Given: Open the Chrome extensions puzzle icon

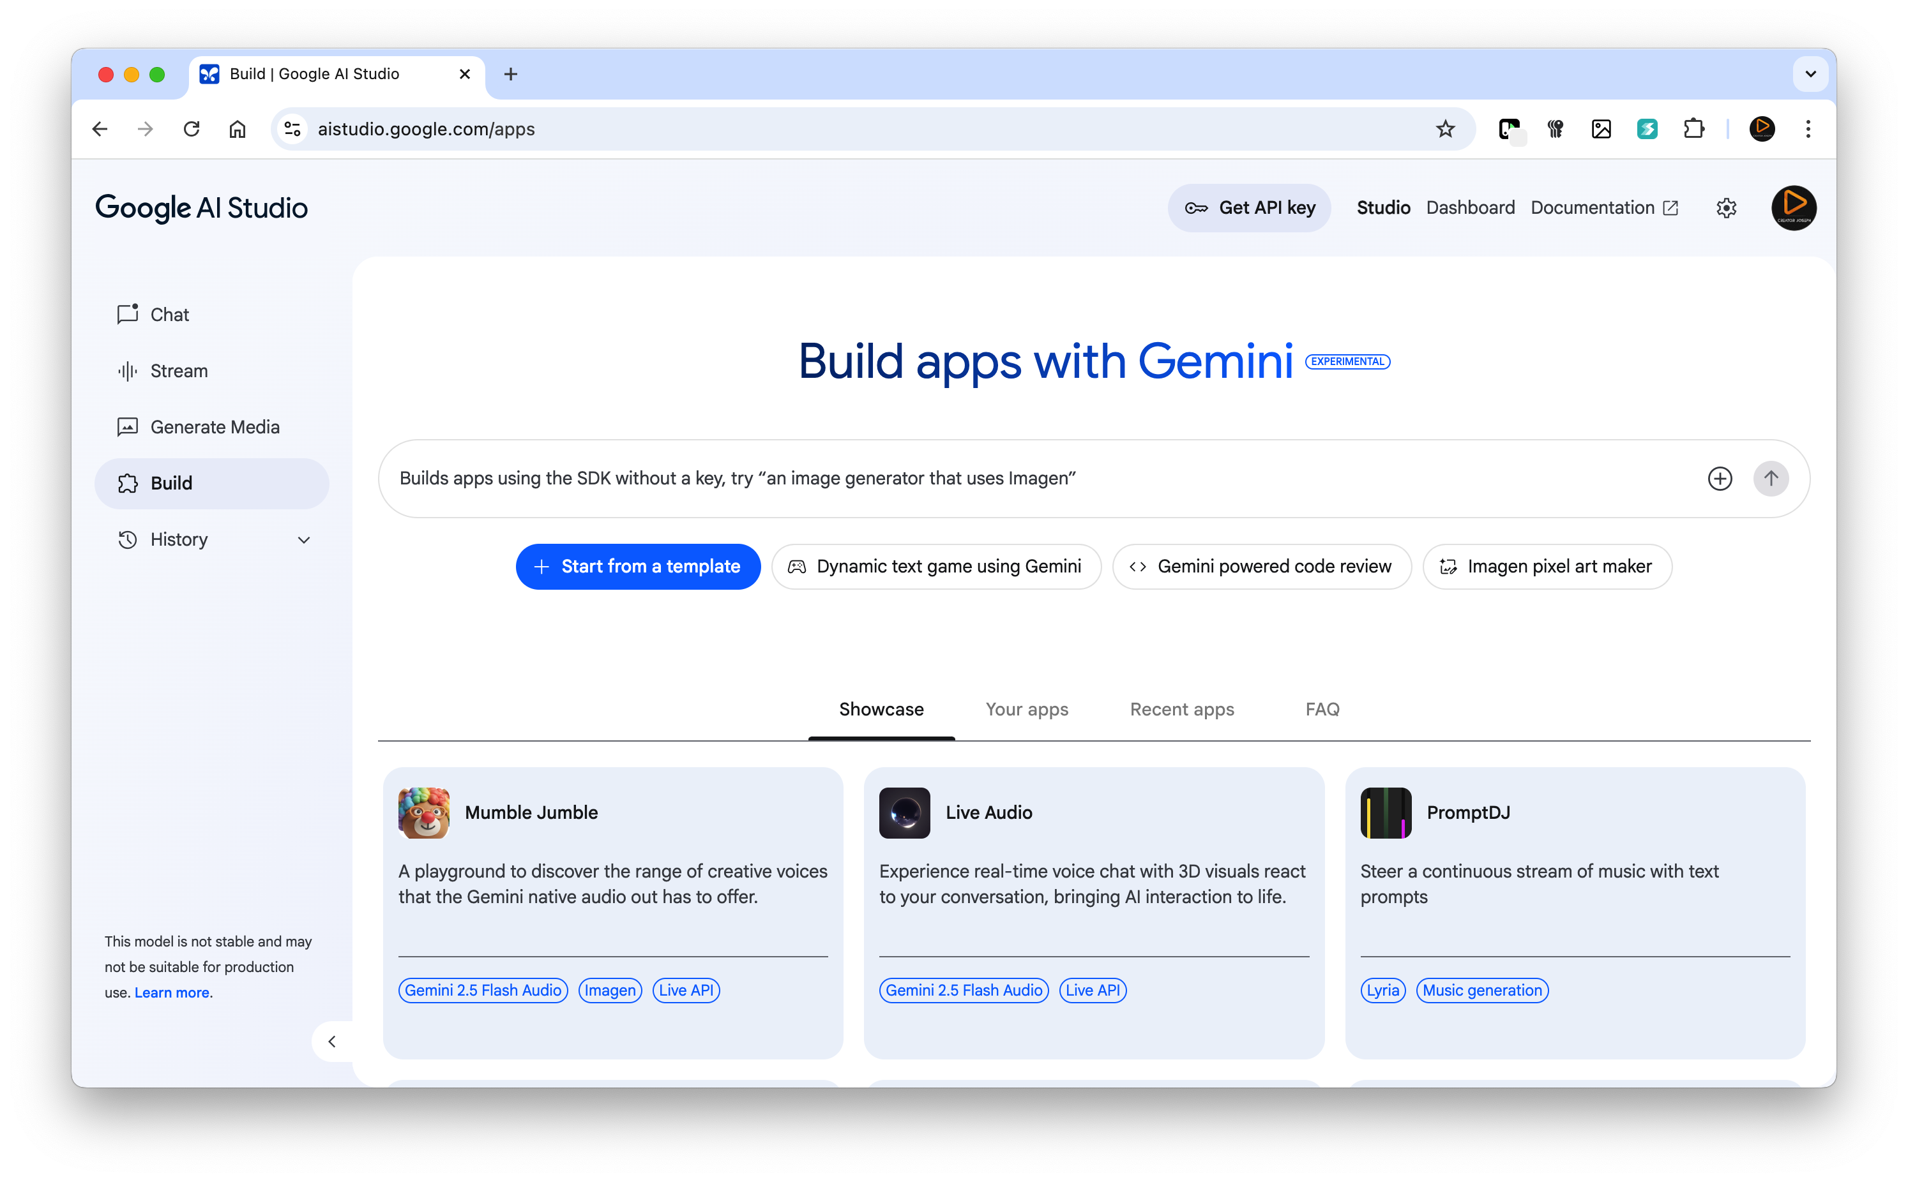Looking at the screenshot, I should click(x=1693, y=129).
